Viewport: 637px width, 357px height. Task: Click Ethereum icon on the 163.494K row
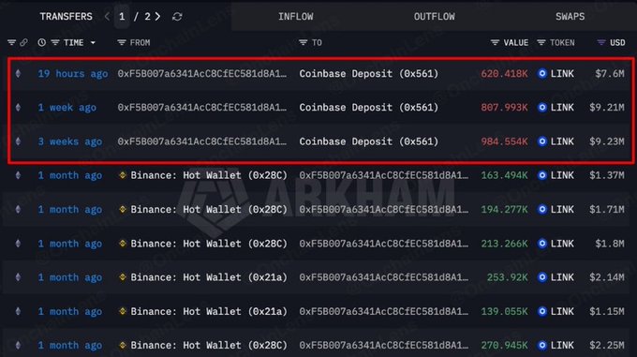tap(18, 175)
